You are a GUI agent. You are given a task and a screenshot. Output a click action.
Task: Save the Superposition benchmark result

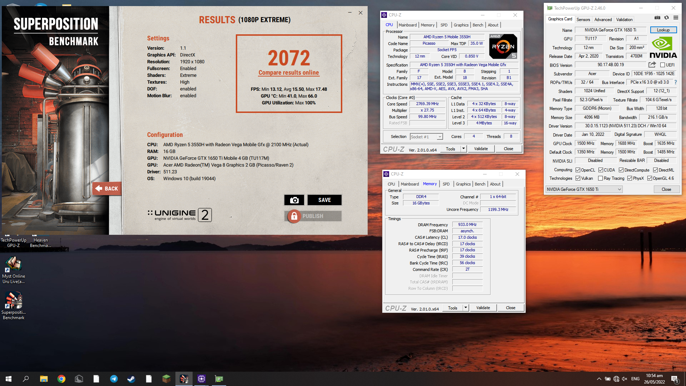click(x=324, y=200)
